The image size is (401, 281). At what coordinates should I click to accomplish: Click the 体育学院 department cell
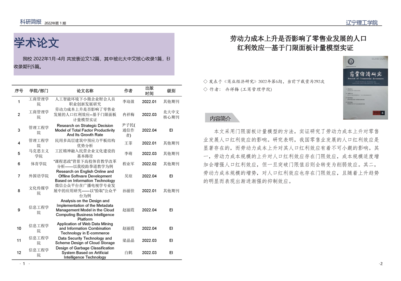[x=39, y=164]
